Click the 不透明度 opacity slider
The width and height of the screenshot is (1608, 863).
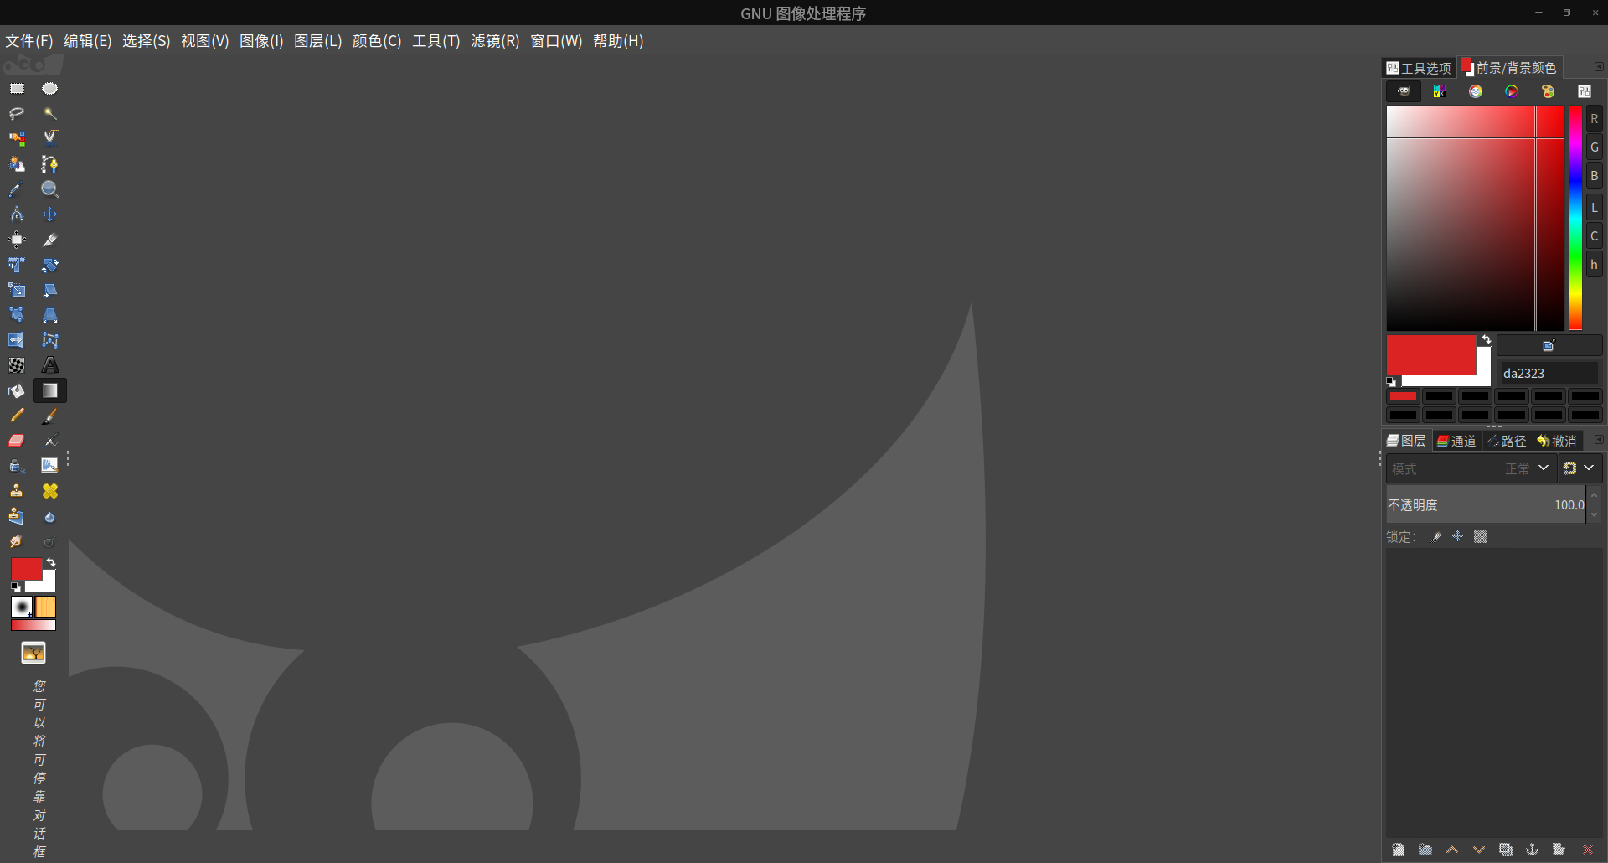(x=1486, y=505)
